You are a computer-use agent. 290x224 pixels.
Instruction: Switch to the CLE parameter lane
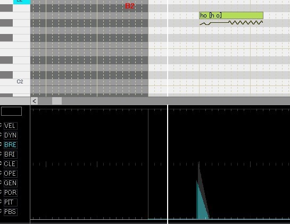(x=11, y=164)
